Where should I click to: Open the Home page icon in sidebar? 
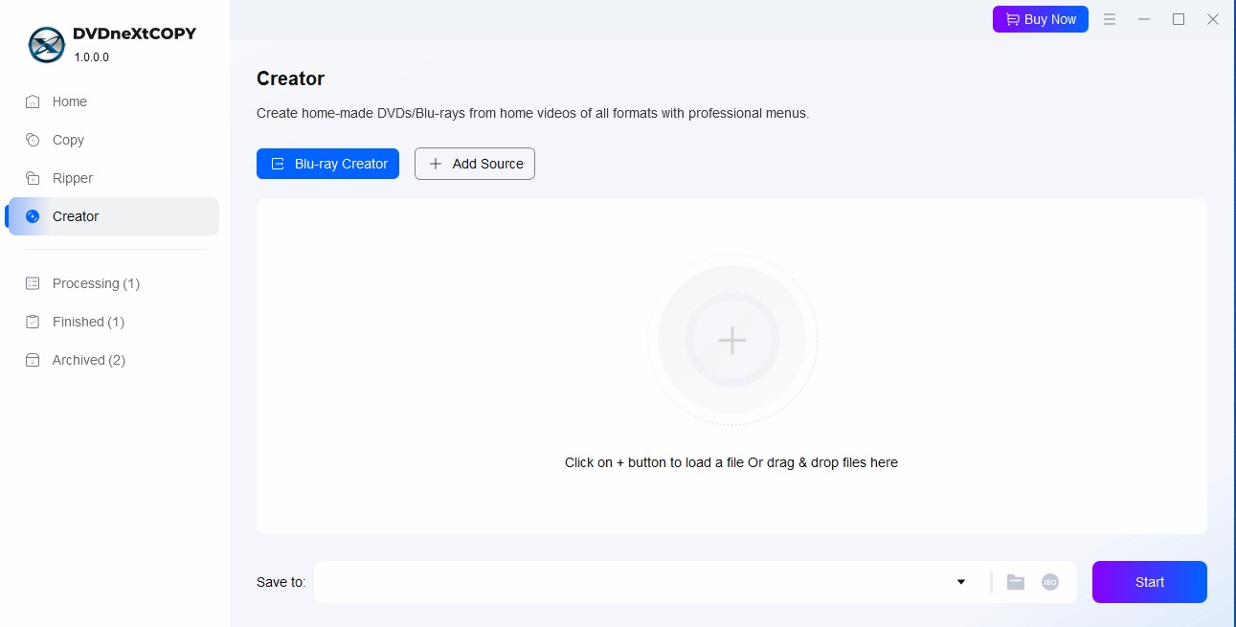[x=34, y=101]
